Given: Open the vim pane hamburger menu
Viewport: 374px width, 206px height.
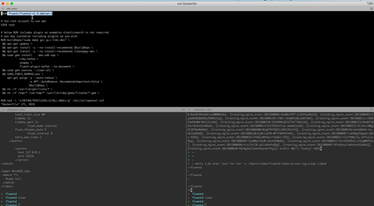Looking at the screenshot, I should (371, 9).
